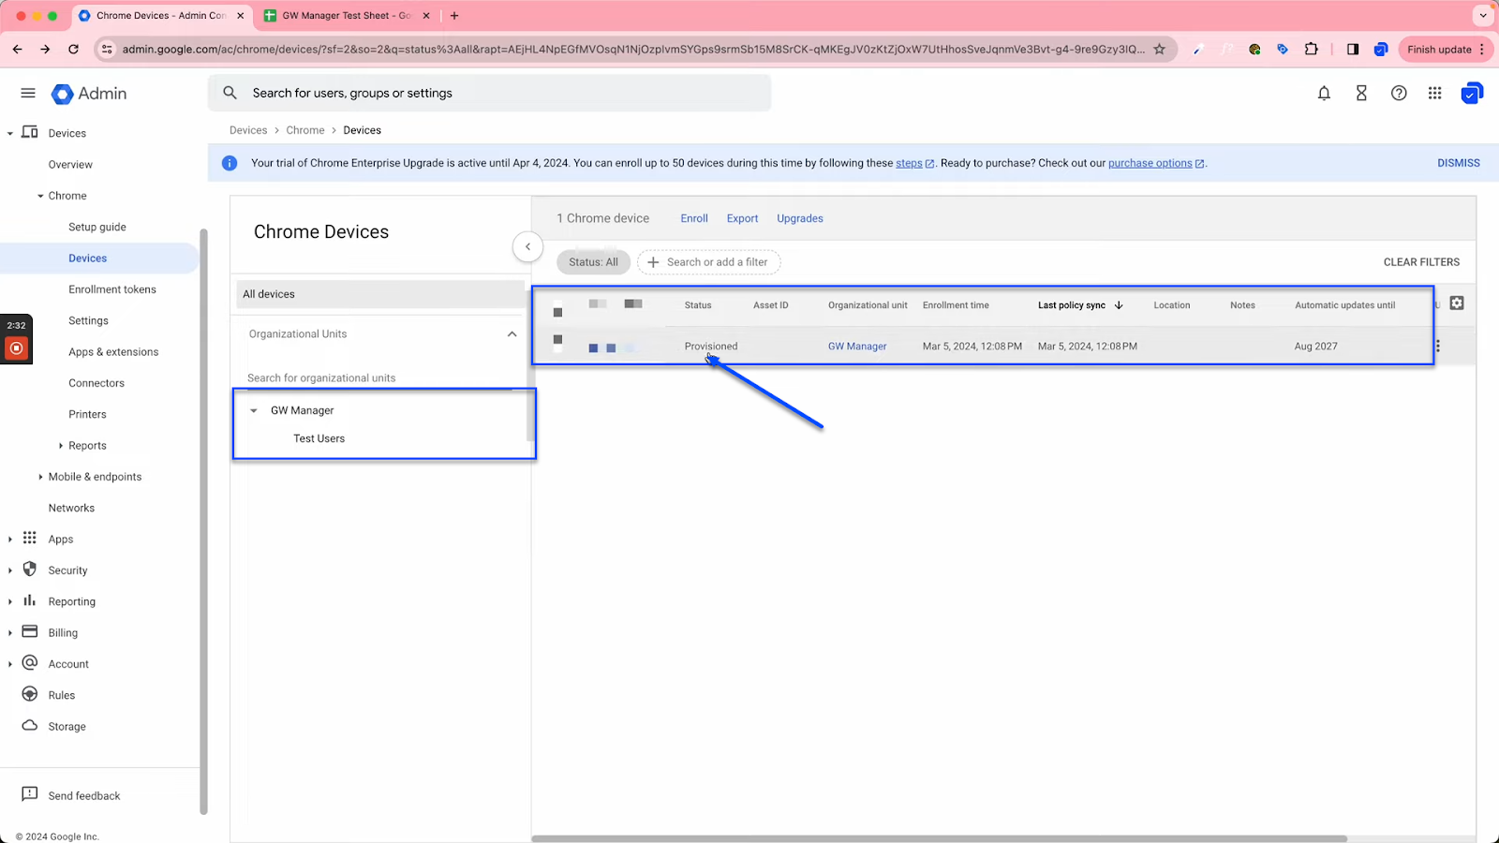The width and height of the screenshot is (1499, 843).
Task: Open the main hamburger menu
Action: pyautogui.click(x=28, y=93)
